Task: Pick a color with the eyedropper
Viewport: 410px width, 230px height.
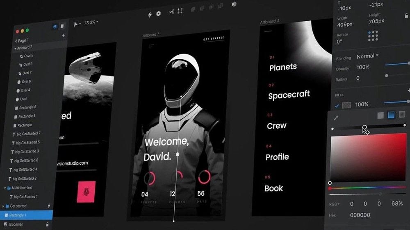Action: [x=336, y=118]
